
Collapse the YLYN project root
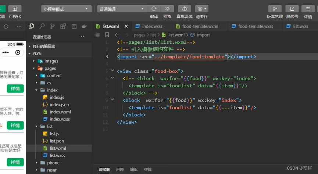(59, 54)
